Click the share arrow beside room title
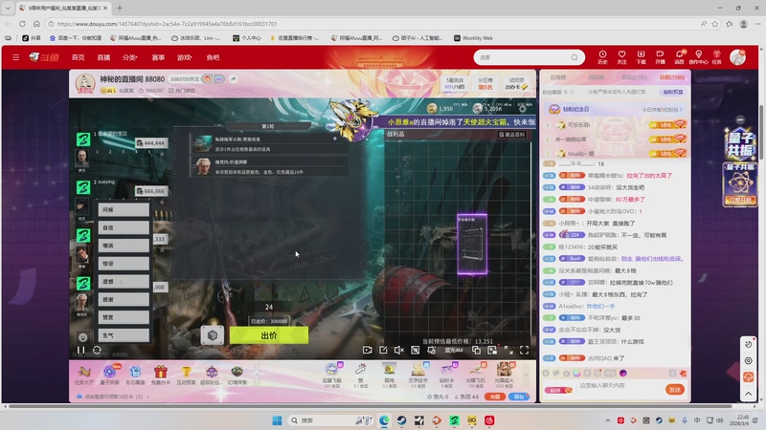This screenshot has height=430, width=766. pyautogui.click(x=234, y=79)
